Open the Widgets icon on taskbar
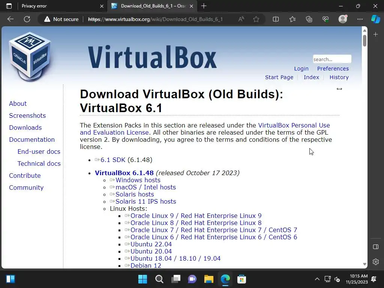This screenshot has width=384, height=288. click(x=10, y=279)
